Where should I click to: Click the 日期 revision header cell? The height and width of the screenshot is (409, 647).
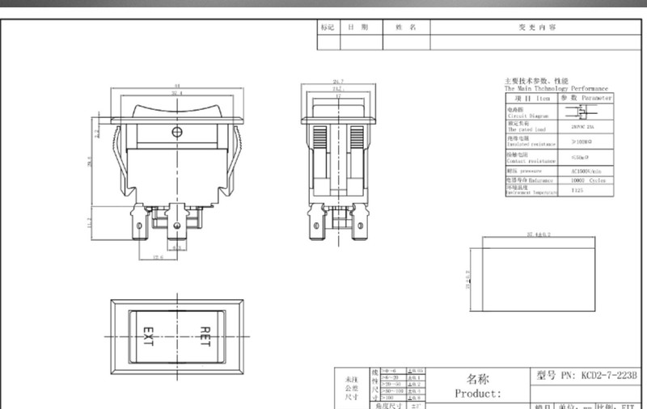(x=362, y=27)
